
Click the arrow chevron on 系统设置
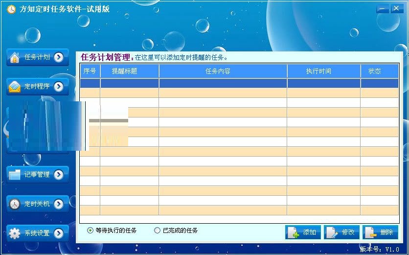pyautogui.click(x=59, y=233)
